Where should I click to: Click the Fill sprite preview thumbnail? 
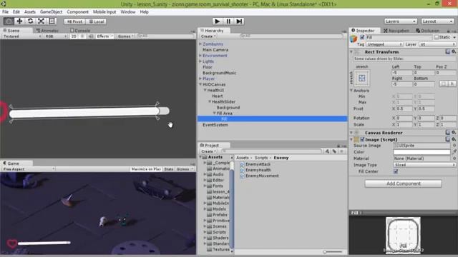403,235
